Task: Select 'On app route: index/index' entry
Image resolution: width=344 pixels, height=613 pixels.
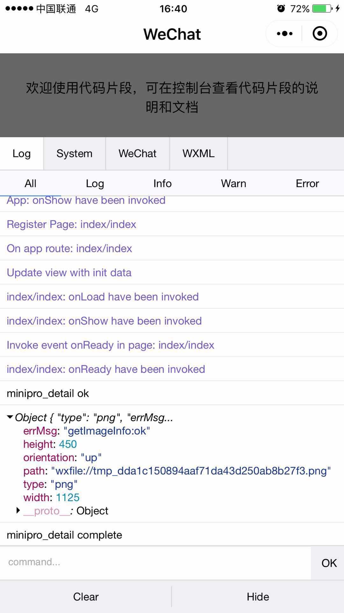Action: click(172, 248)
